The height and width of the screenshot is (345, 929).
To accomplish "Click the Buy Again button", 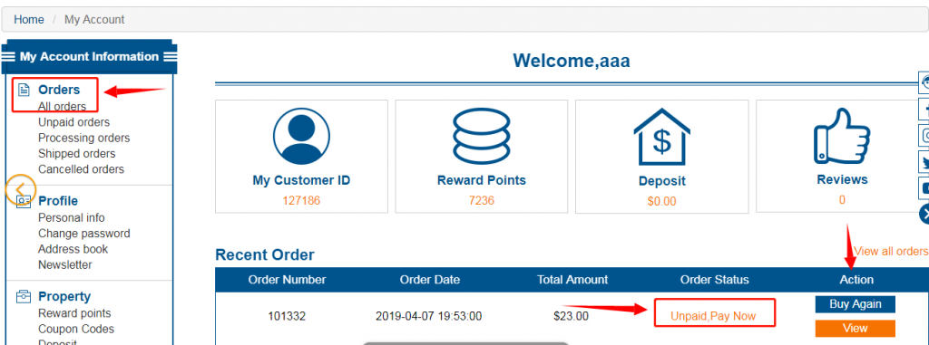I will tap(855, 304).
